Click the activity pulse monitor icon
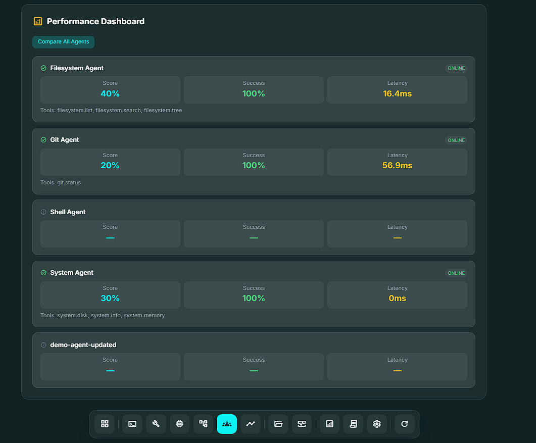The image size is (536, 443). [x=302, y=424]
